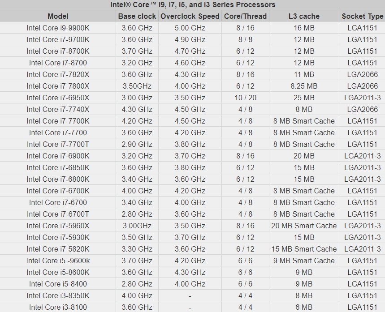Click the table title 'Intel® Core™ i9, i7, i5, and i3 Series Processors'
The height and width of the screenshot is (312, 385).
193,4
